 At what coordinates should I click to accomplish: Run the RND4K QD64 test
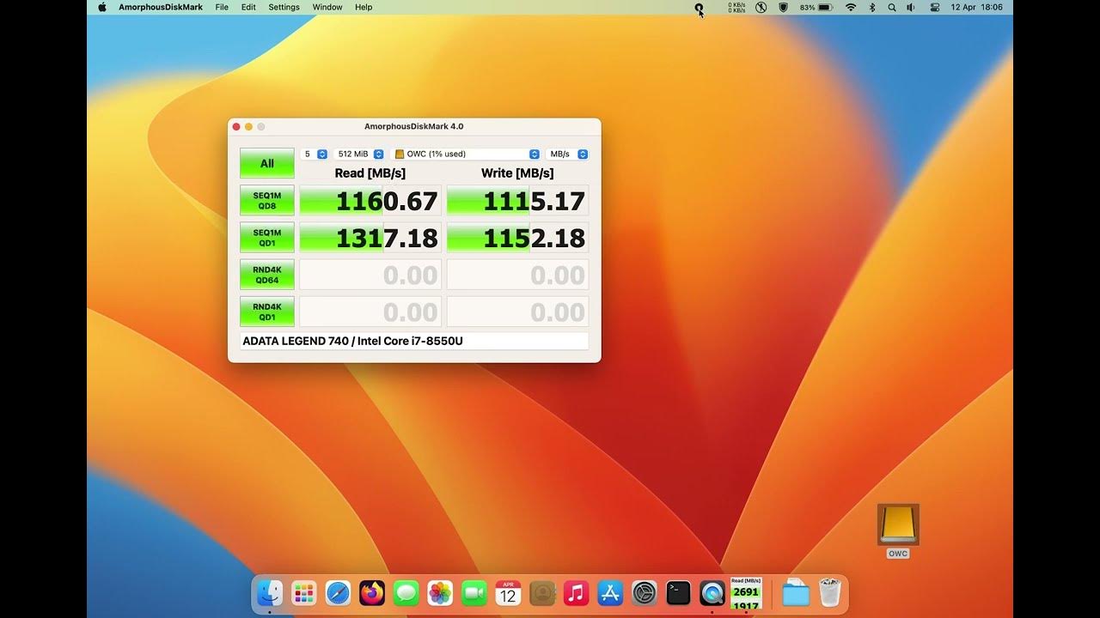pyautogui.click(x=267, y=275)
